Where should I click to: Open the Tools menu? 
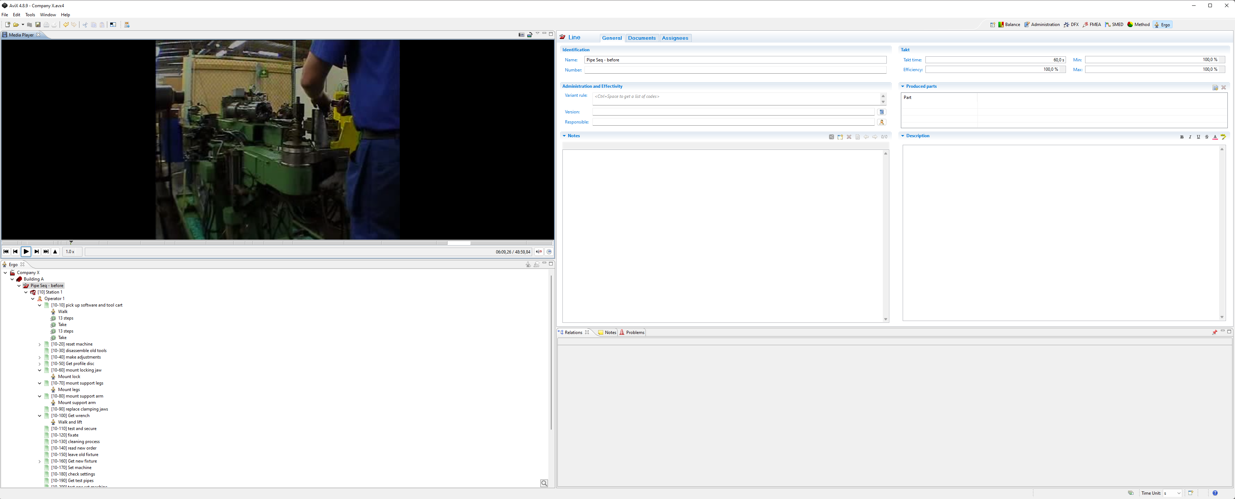point(30,15)
